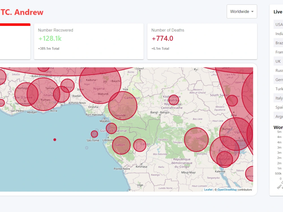
Task: Click the République Centrafricaine circle marker
Action: tap(174, 100)
